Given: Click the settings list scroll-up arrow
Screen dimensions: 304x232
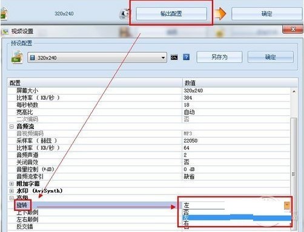Looking at the screenshot, I should pos(294,91).
